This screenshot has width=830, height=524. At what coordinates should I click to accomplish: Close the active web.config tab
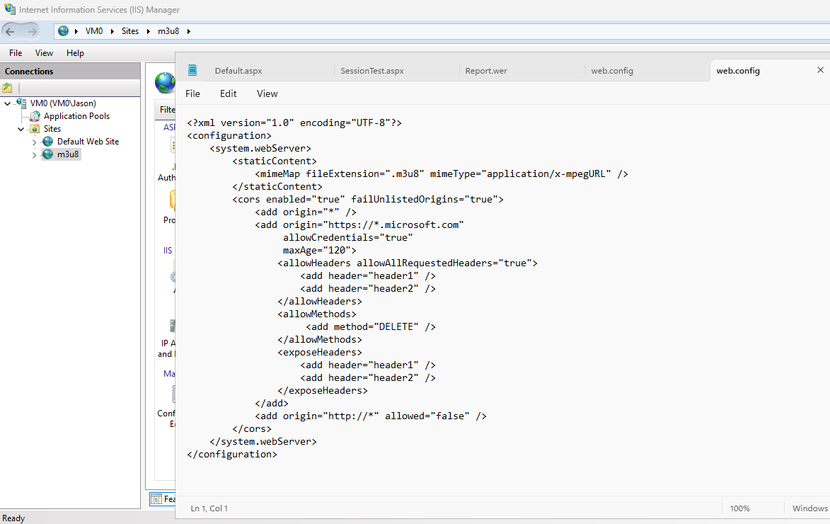click(x=821, y=70)
